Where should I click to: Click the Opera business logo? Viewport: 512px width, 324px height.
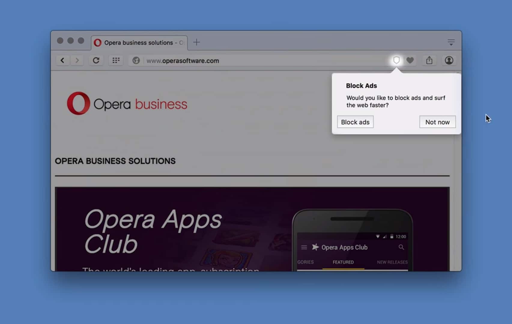(127, 103)
